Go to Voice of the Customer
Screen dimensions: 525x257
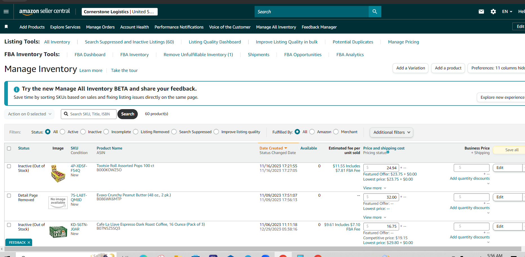(x=230, y=27)
